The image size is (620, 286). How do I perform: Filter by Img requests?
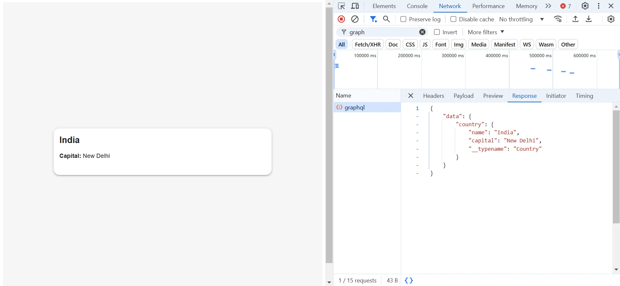pyautogui.click(x=459, y=44)
